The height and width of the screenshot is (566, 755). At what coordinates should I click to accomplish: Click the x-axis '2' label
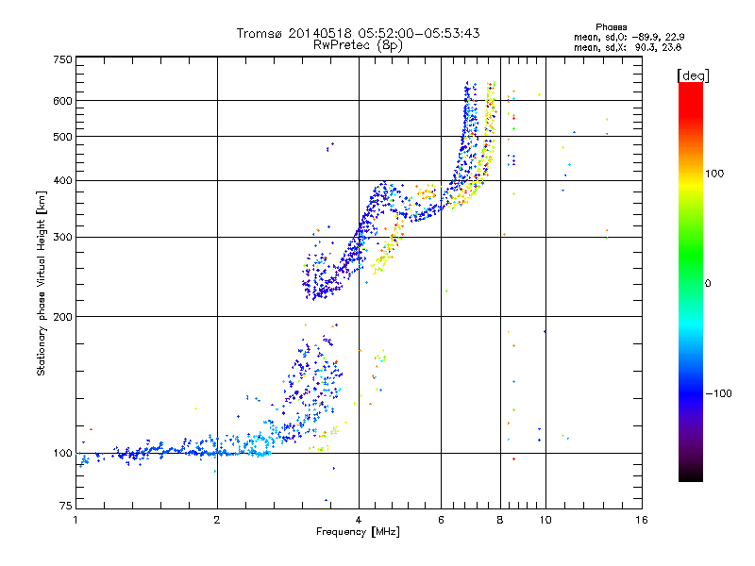(x=217, y=520)
